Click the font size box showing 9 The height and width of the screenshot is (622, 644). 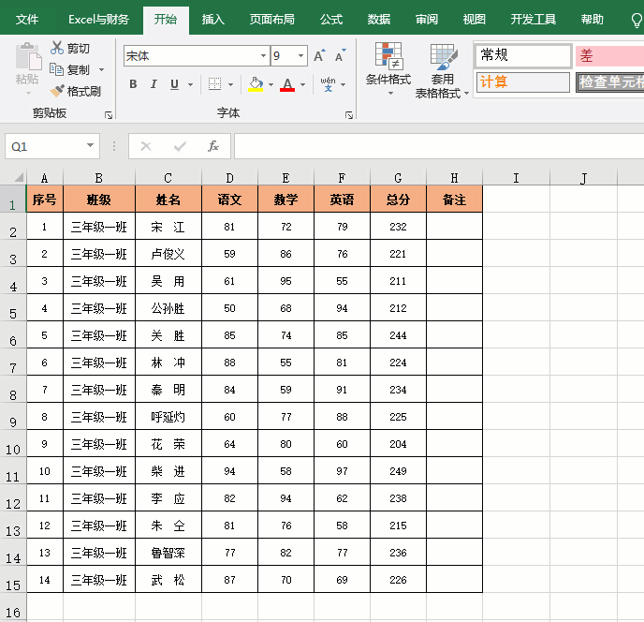[283, 55]
